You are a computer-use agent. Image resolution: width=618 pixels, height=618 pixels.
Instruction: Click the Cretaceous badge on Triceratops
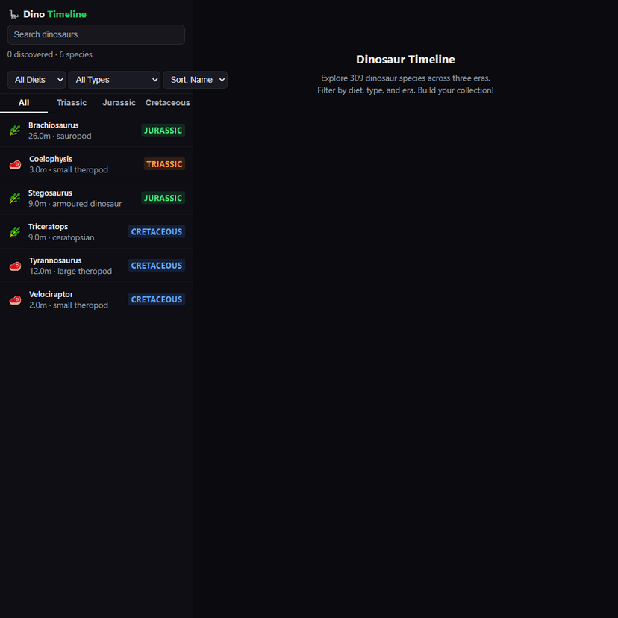click(x=157, y=232)
